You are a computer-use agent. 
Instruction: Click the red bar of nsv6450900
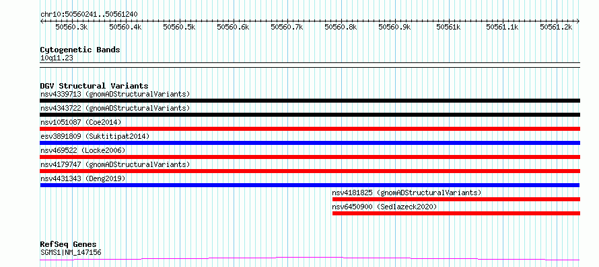[456, 213]
